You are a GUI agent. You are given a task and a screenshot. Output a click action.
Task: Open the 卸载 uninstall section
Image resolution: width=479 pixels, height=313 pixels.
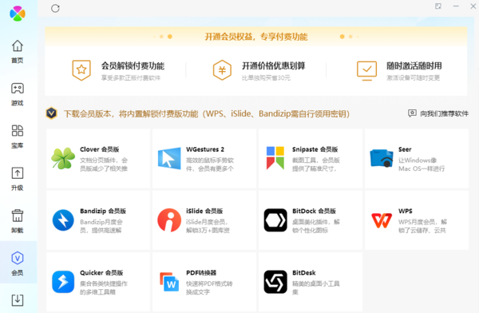(18, 221)
